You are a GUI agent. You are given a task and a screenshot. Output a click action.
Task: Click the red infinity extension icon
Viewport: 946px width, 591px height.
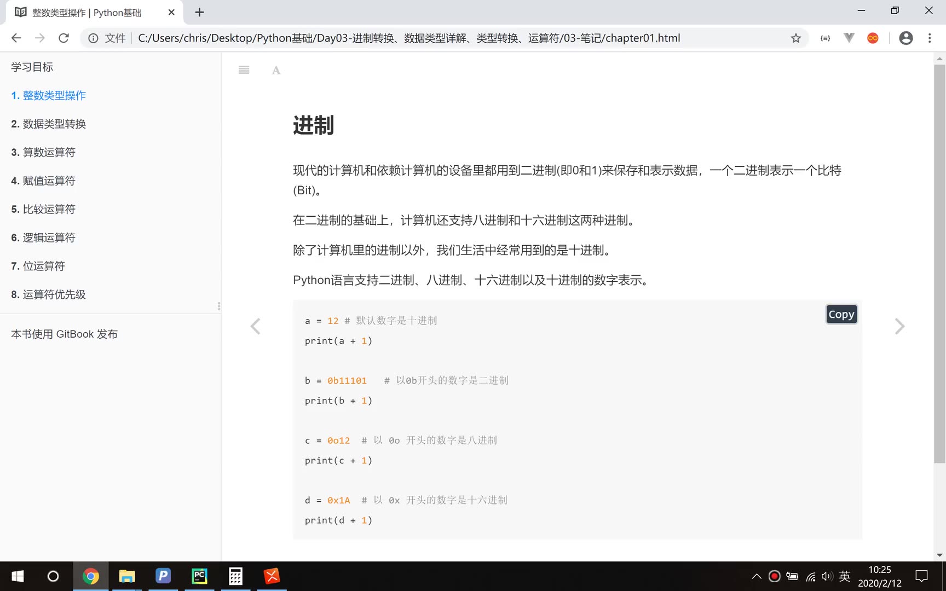pos(873,38)
